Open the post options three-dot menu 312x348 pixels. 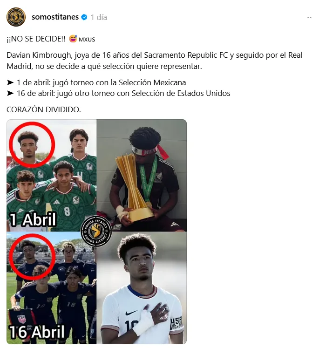pyautogui.click(x=309, y=17)
